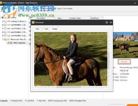Image resolution: width=138 pixels, height=106 pixels.
Task: Click Previewer vertical scrollbar down arrow
Action: point(108,84)
